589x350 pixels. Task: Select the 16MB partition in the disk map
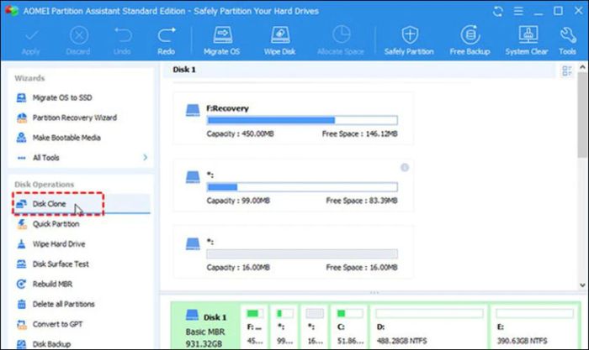click(315, 326)
